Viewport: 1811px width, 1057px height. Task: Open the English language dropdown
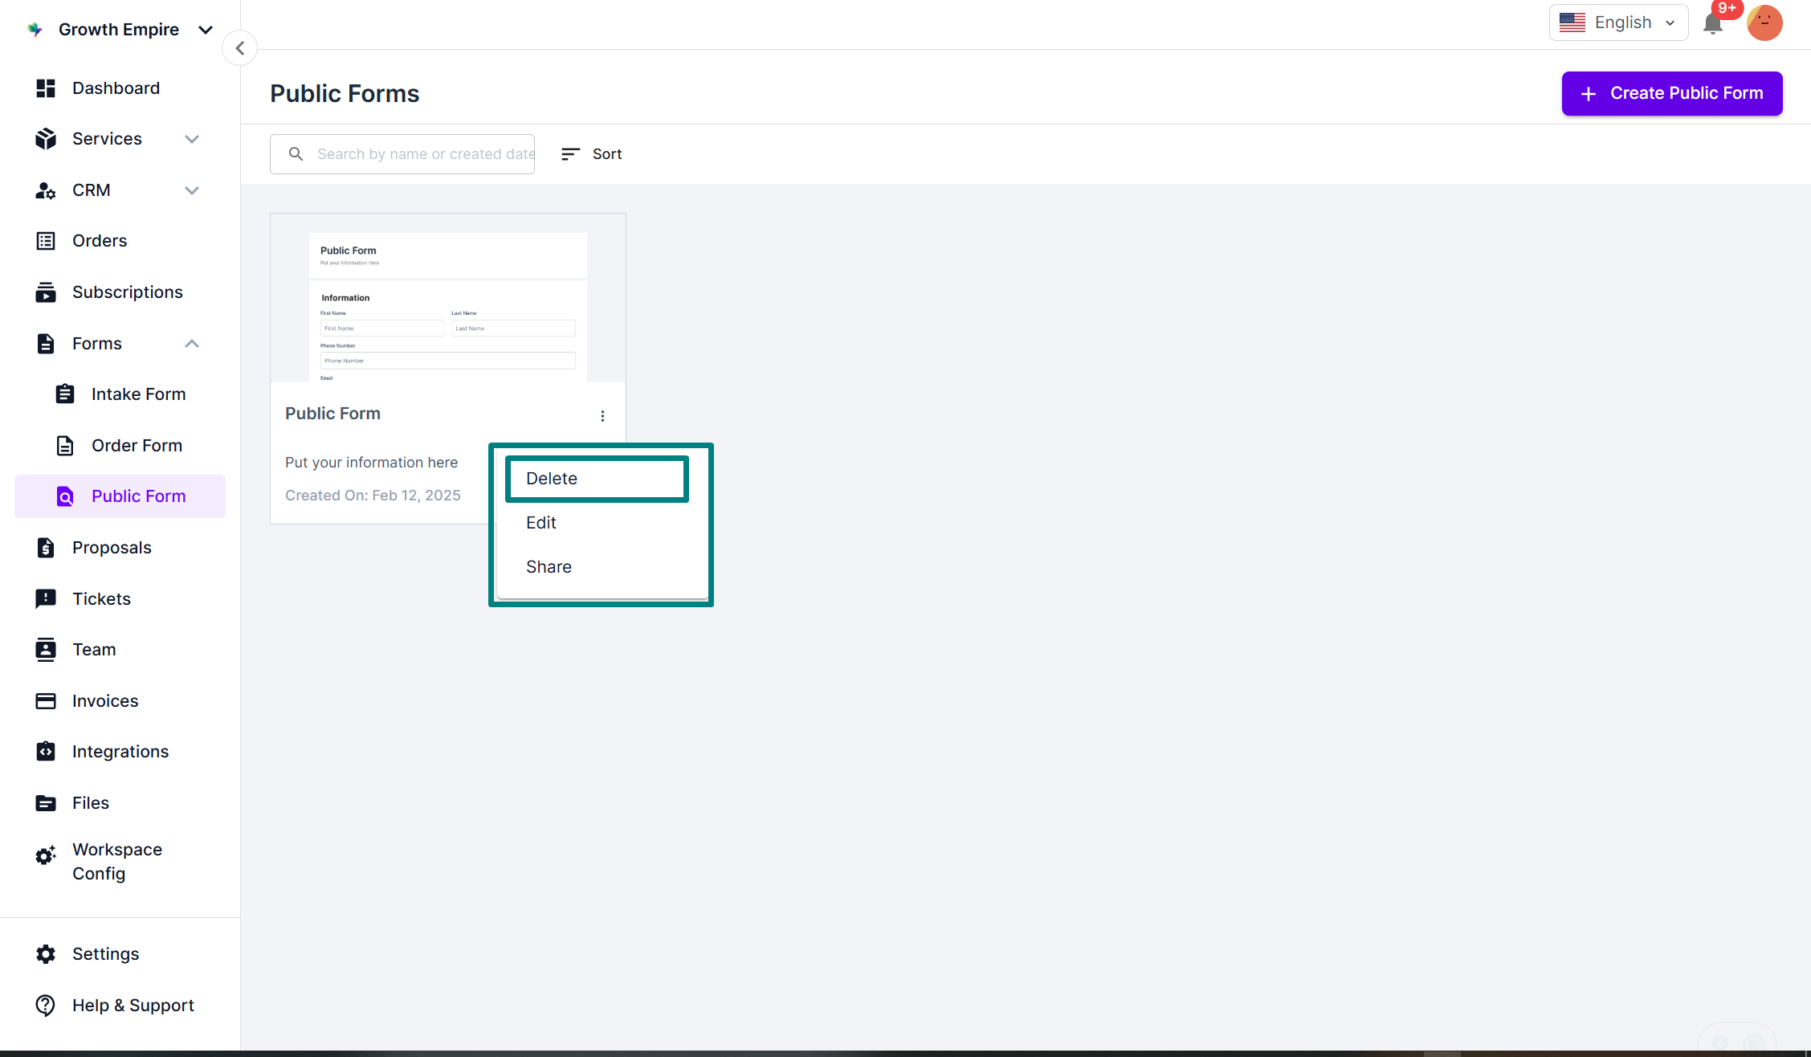1618,22
